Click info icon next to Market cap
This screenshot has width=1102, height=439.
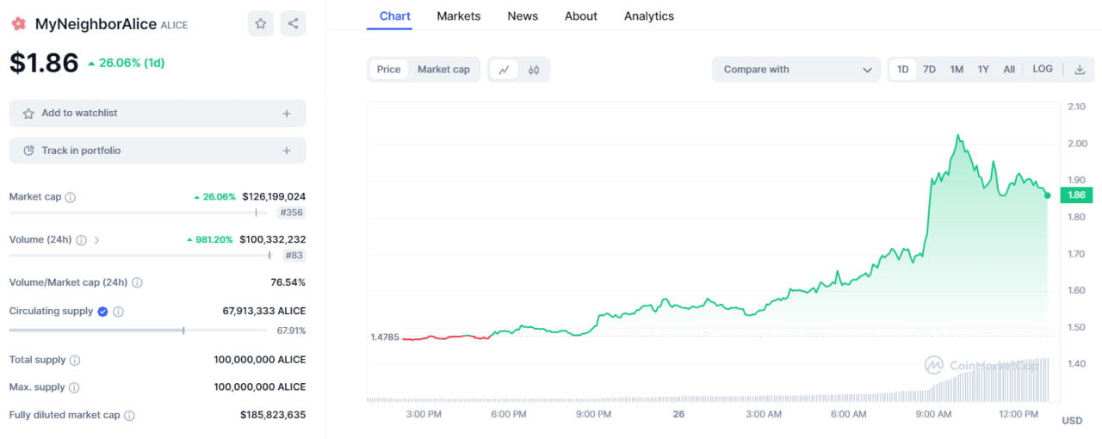71,197
